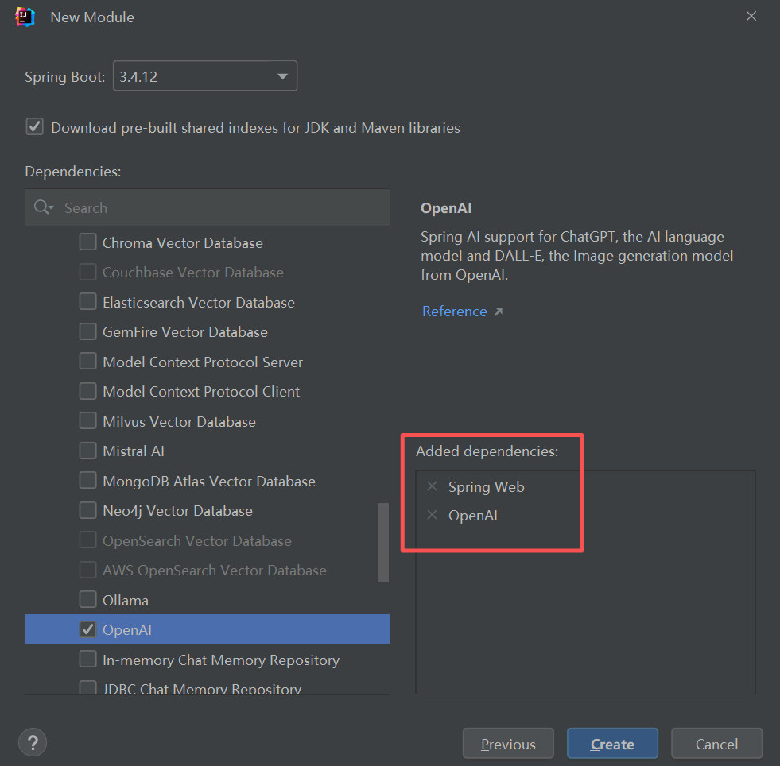Remove OpenAI dependency using its X icon
780x766 pixels.
coord(433,515)
